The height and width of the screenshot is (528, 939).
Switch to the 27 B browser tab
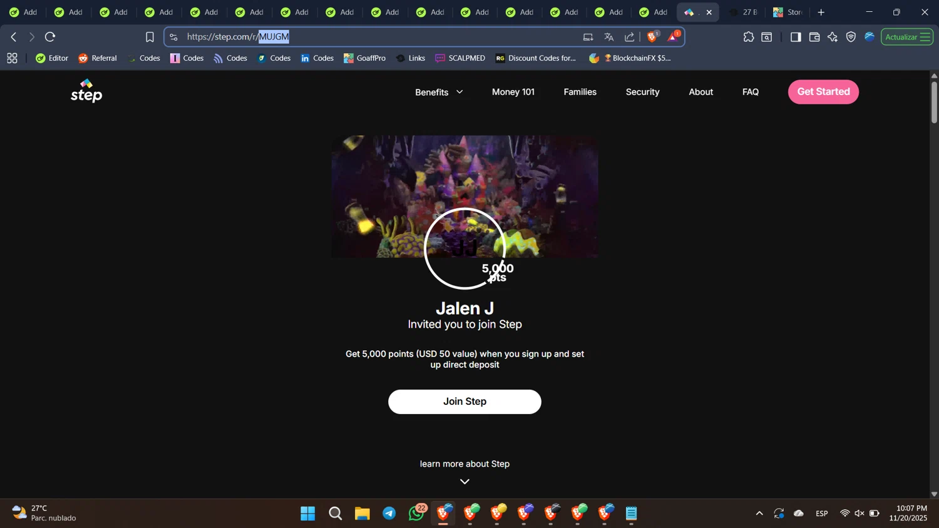[744, 12]
